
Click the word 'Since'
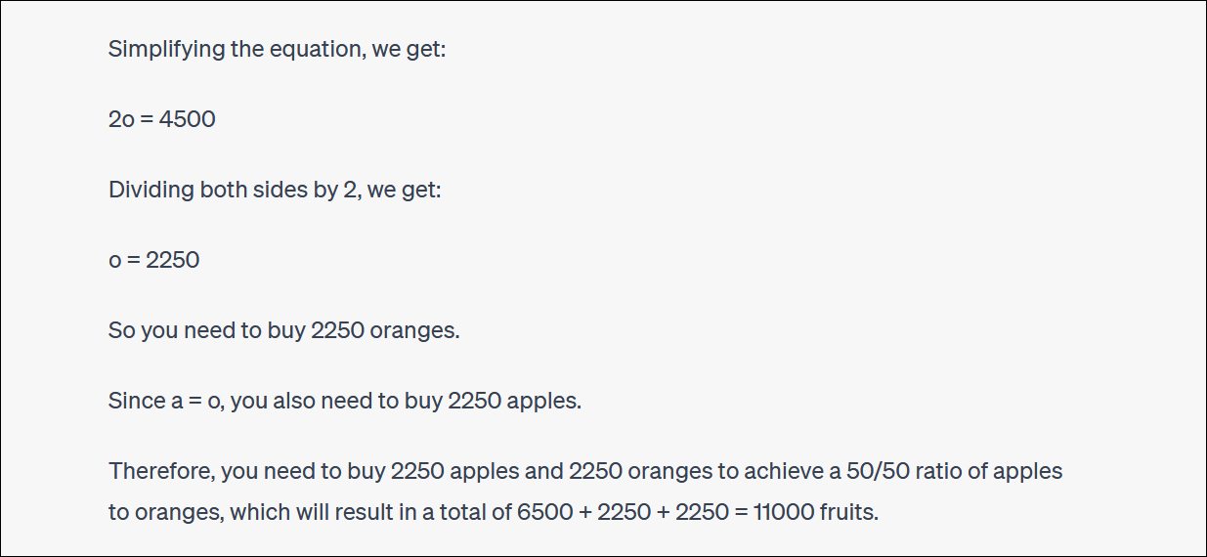click(x=136, y=401)
